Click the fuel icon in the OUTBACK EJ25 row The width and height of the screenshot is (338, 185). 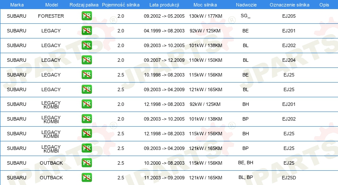click(86, 163)
